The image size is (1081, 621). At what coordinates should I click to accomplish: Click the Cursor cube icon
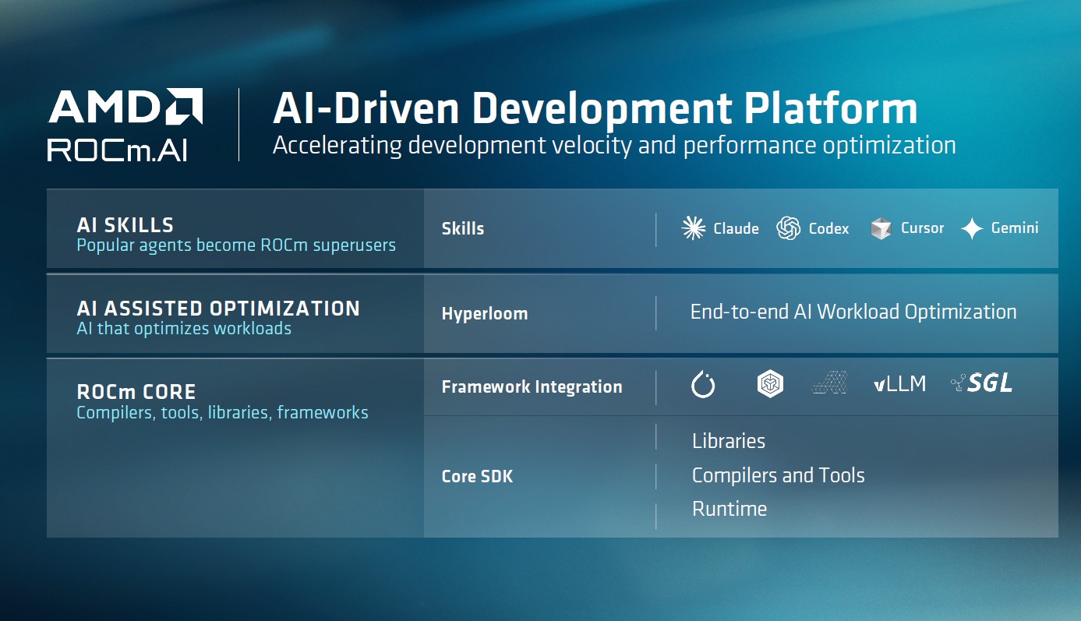point(881,228)
